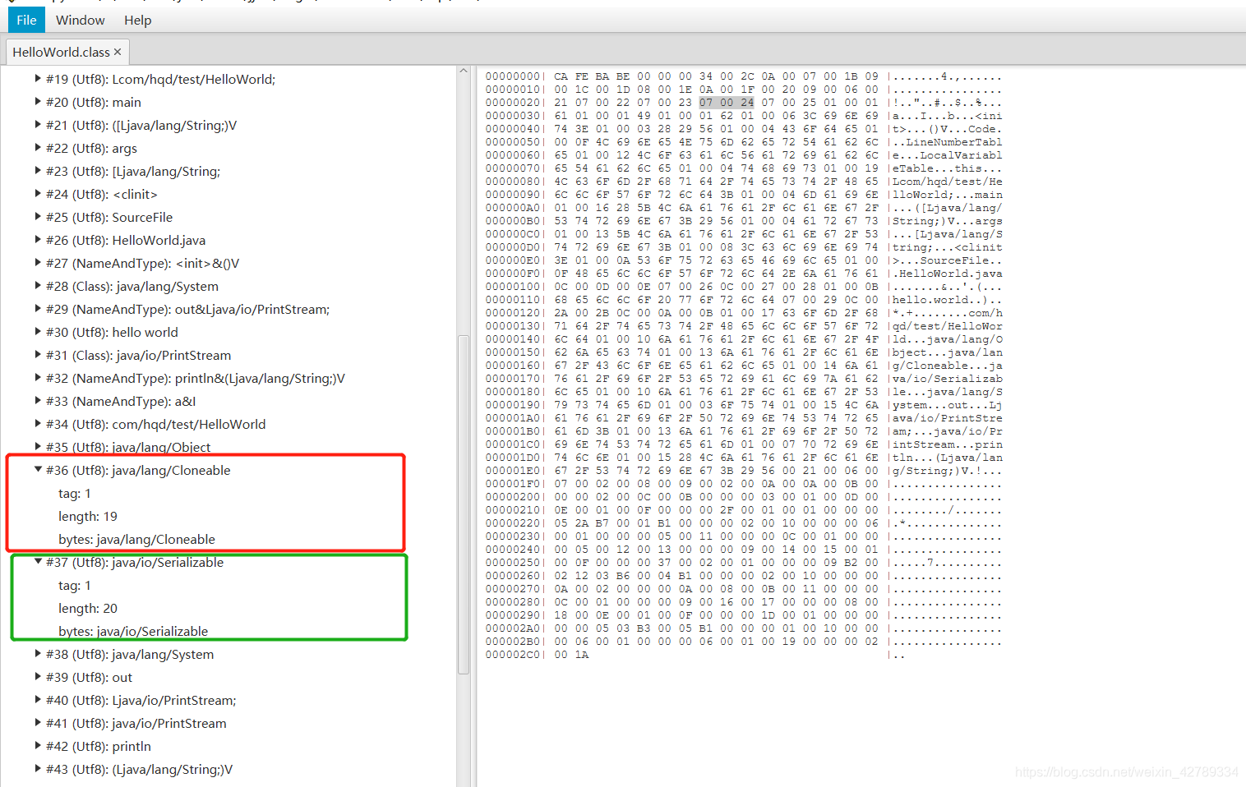Select row label #28 (Class): java/lang/System
Screen dimensions: 1246x787
132,286
